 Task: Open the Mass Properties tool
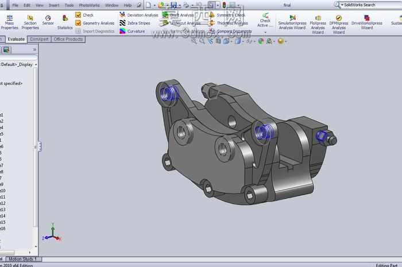(x=10, y=22)
